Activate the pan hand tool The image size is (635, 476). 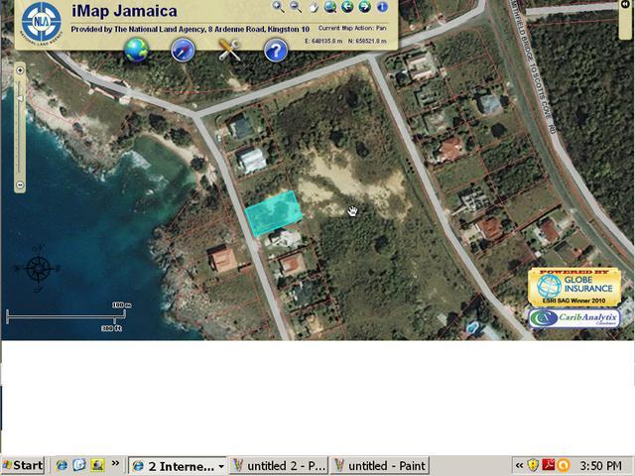pos(313,7)
